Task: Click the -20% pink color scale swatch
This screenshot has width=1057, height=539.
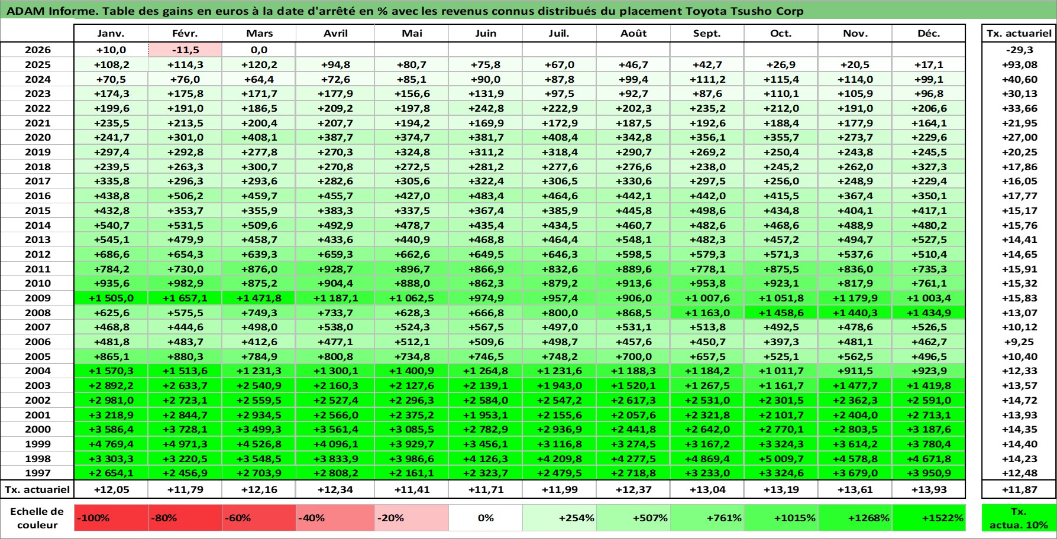Action: [x=412, y=518]
